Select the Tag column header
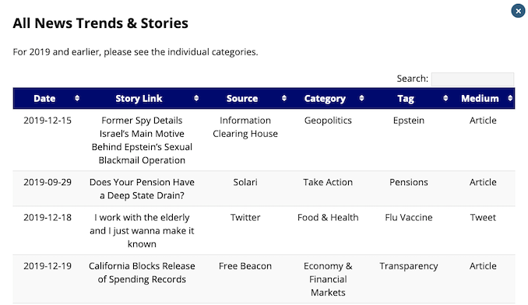528x305 pixels. pyautogui.click(x=406, y=99)
